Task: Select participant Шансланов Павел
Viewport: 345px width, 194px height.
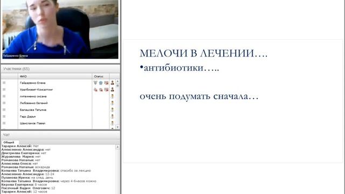Action: [x=32, y=123]
